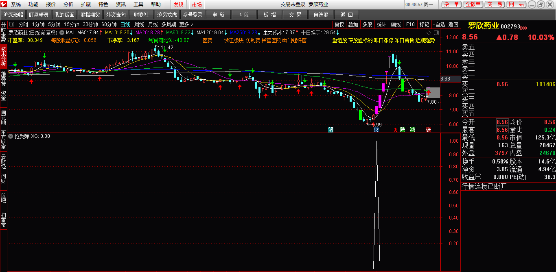Select the 30分钟 period tab
The width and height of the screenshot is (556, 272).
[x=90, y=24]
